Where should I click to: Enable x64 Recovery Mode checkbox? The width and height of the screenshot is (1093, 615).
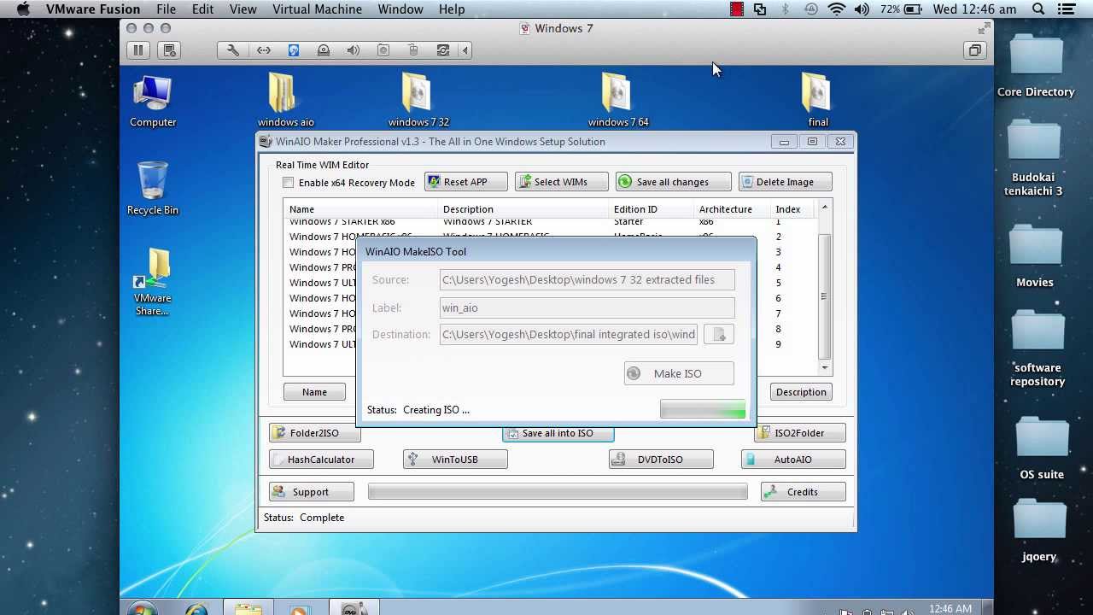(x=289, y=182)
